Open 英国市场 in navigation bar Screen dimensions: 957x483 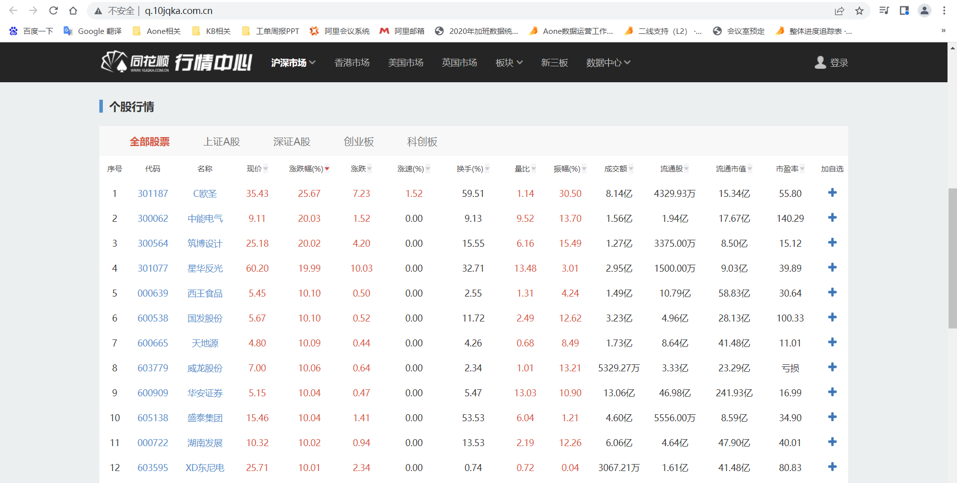tap(459, 62)
